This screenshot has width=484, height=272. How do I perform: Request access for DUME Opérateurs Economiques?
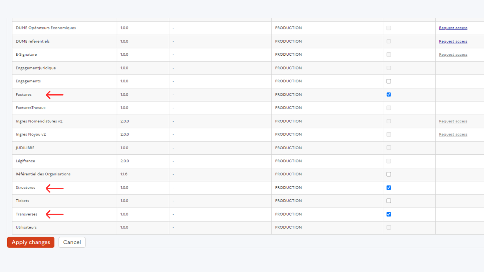click(x=453, y=28)
